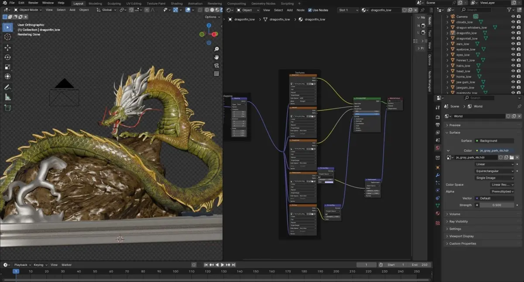The width and height of the screenshot is (524, 282).
Task: Activate the Move tool
Action: click(x=7, y=48)
